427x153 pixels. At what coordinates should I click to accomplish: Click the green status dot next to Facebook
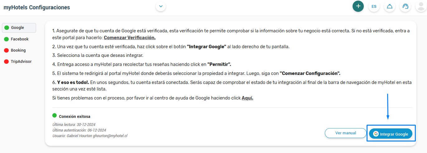click(x=6, y=39)
